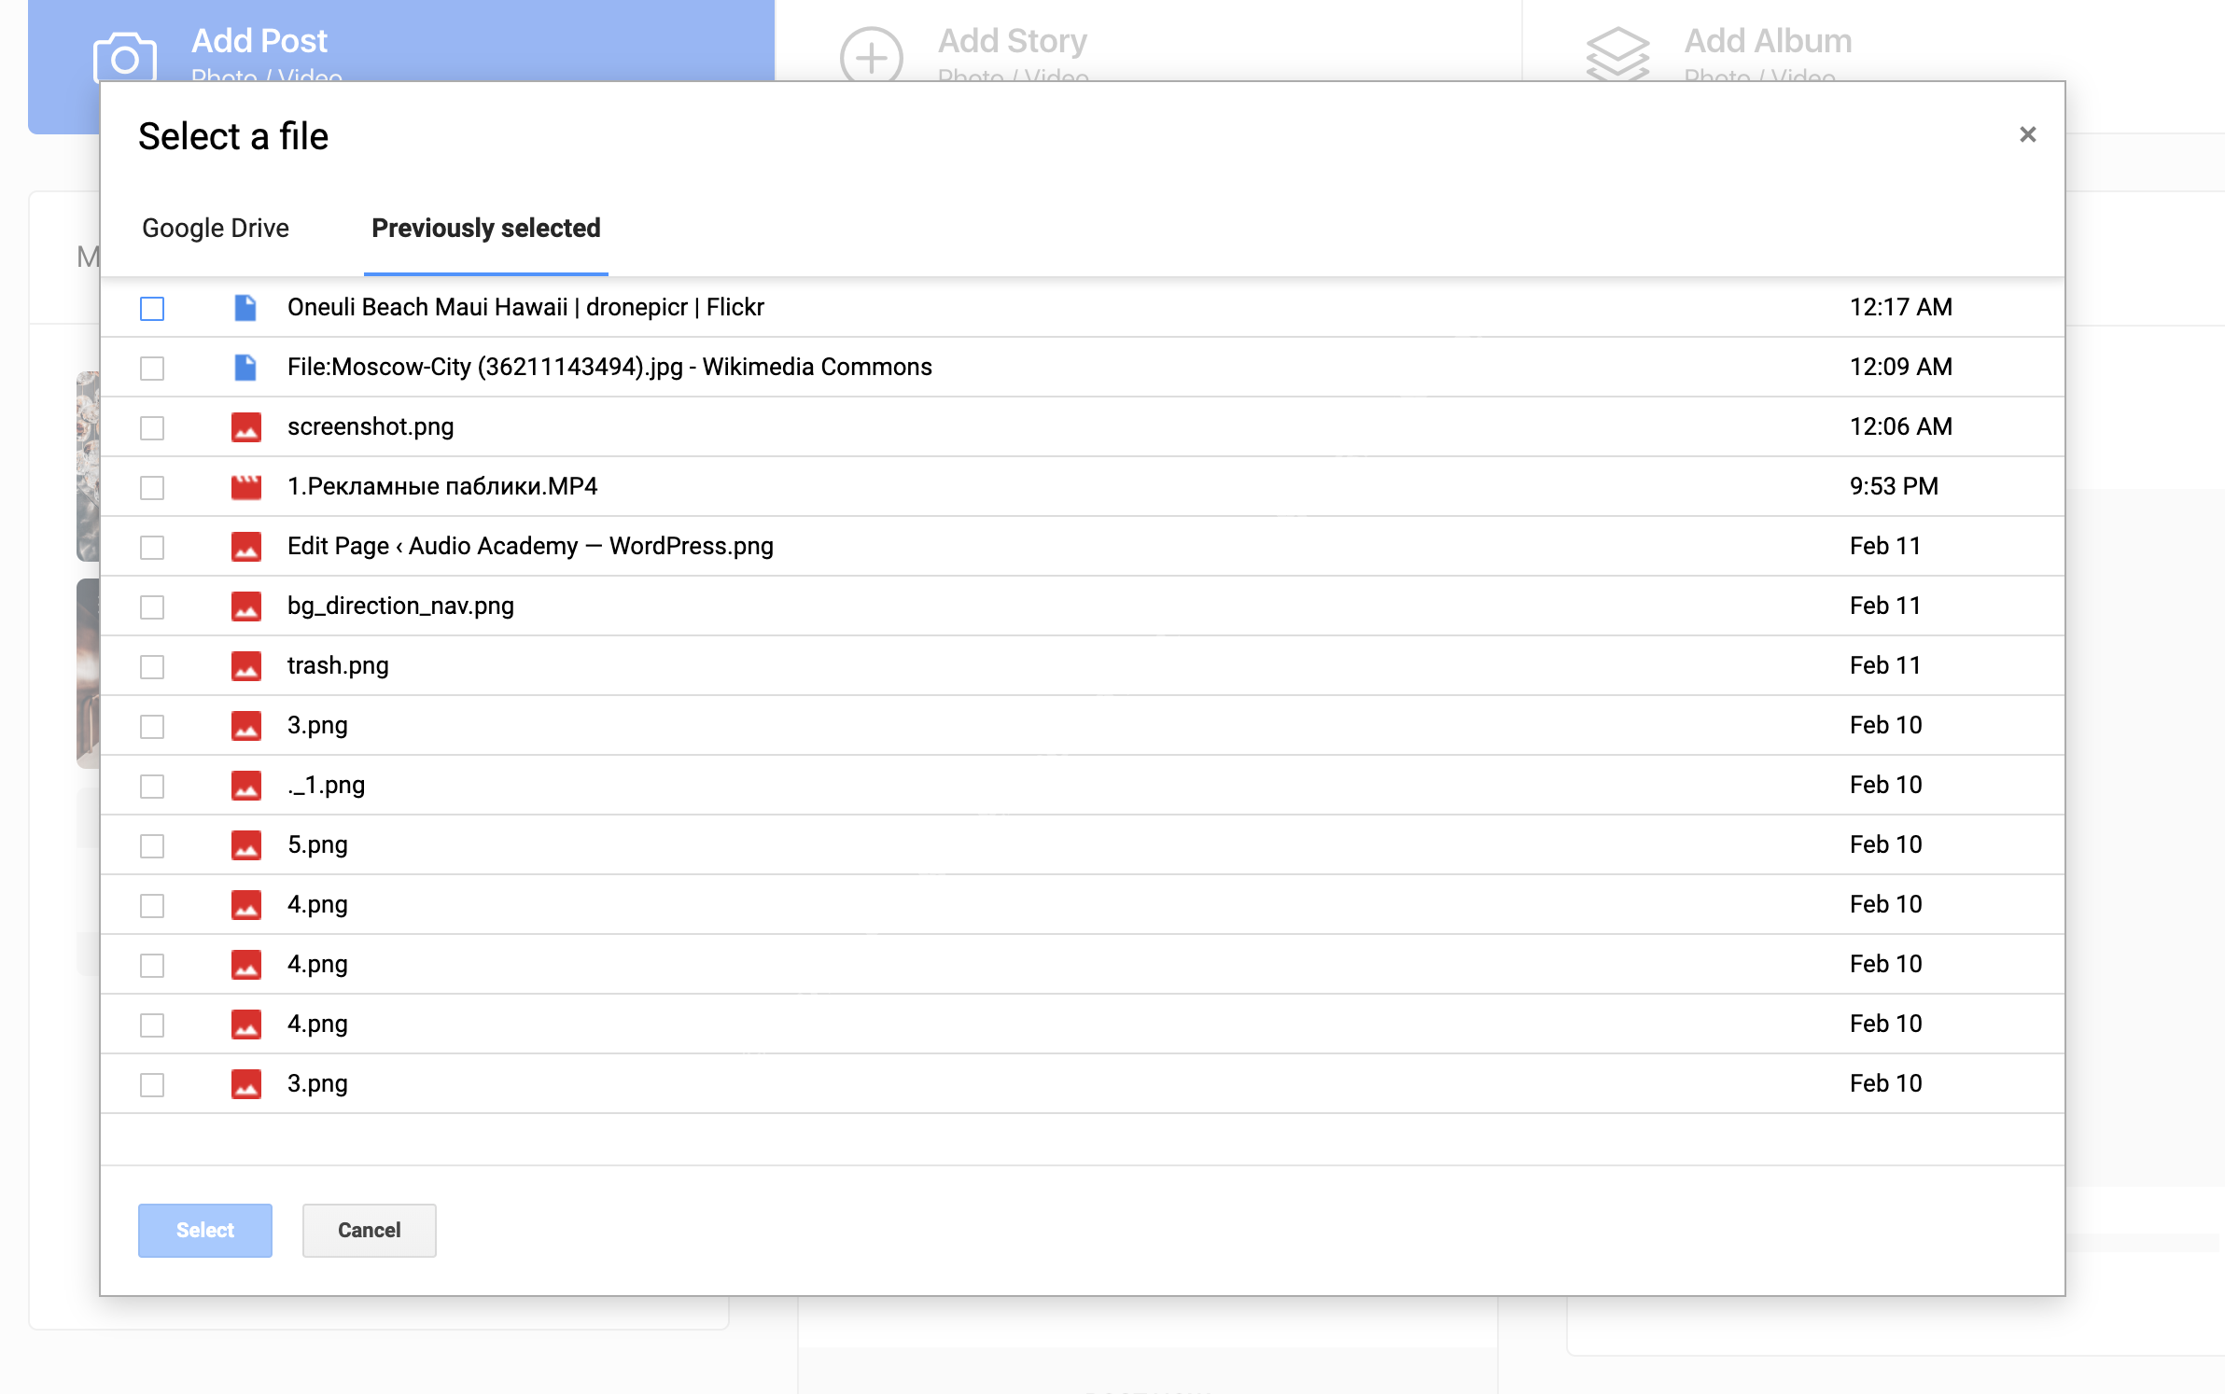Select the checkbox beside 5.png
This screenshot has height=1394, width=2225.
coord(152,845)
